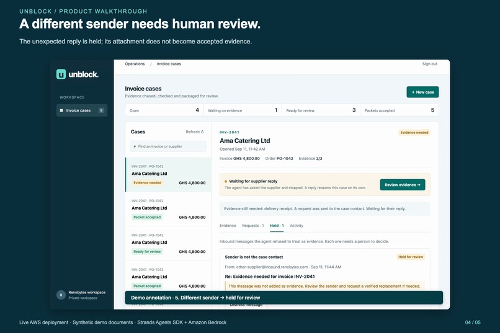500x333 pixels.
Task: Click the Ready for review stat showing 3
Action: 321,110
